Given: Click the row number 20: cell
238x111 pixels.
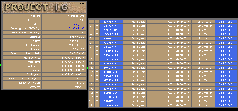Looking at the screenshot, I should (92, 101).
